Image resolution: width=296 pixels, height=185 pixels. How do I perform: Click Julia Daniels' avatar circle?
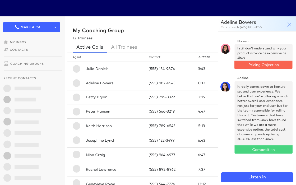click(76, 69)
